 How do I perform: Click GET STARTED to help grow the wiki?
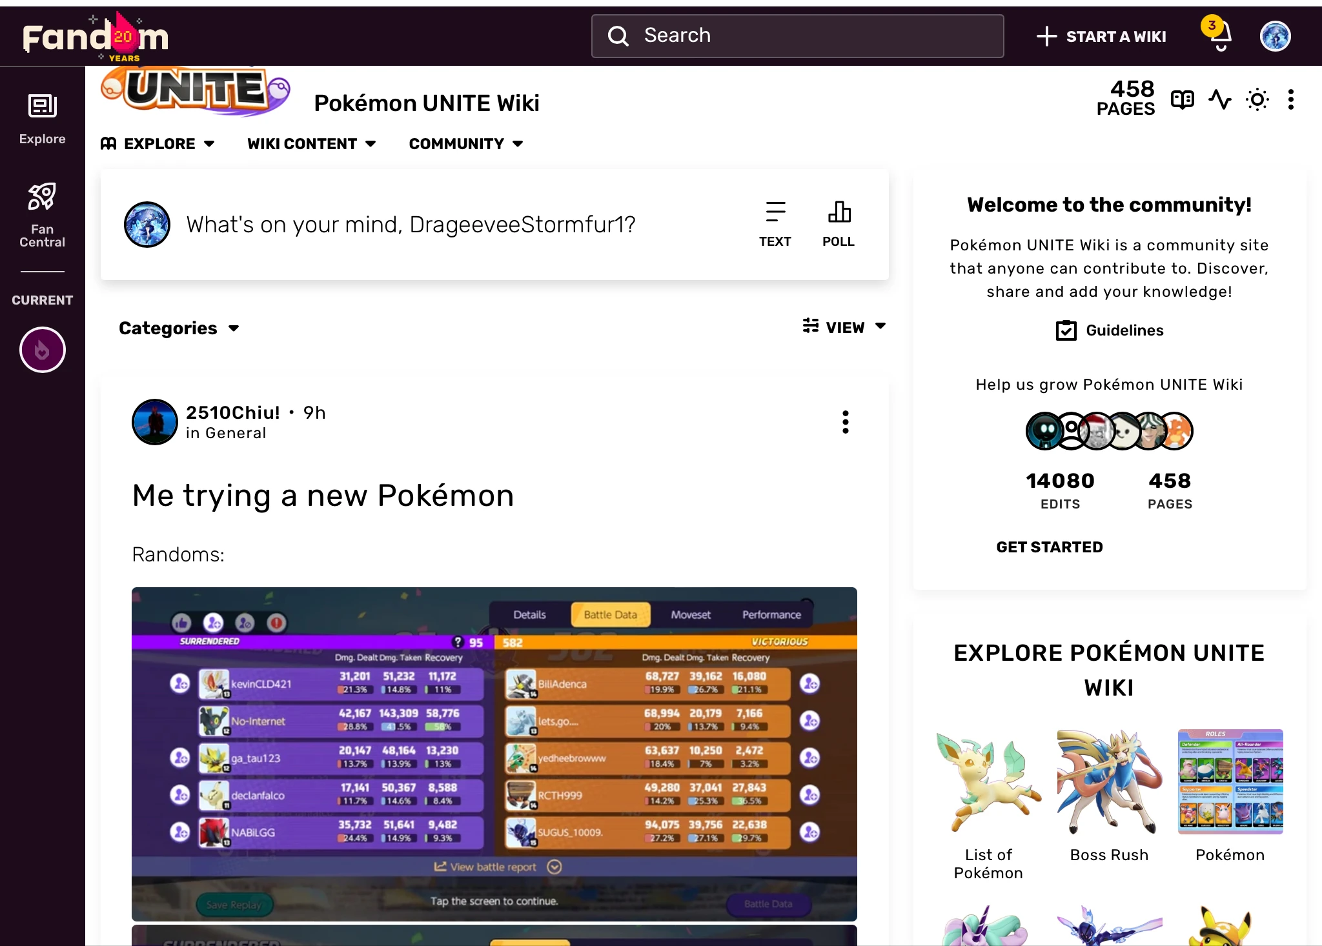1050,547
